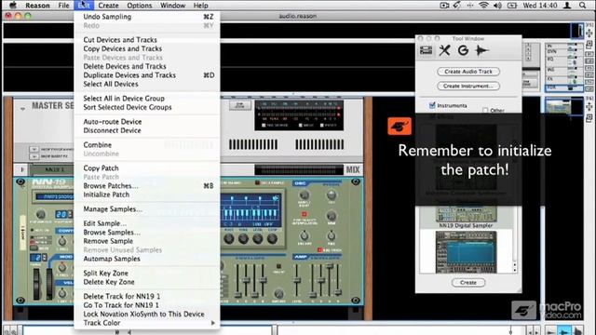Collapse the Master Section device fold arrow
The width and height of the screenshot is (596, 335).
tap(22, 109)
